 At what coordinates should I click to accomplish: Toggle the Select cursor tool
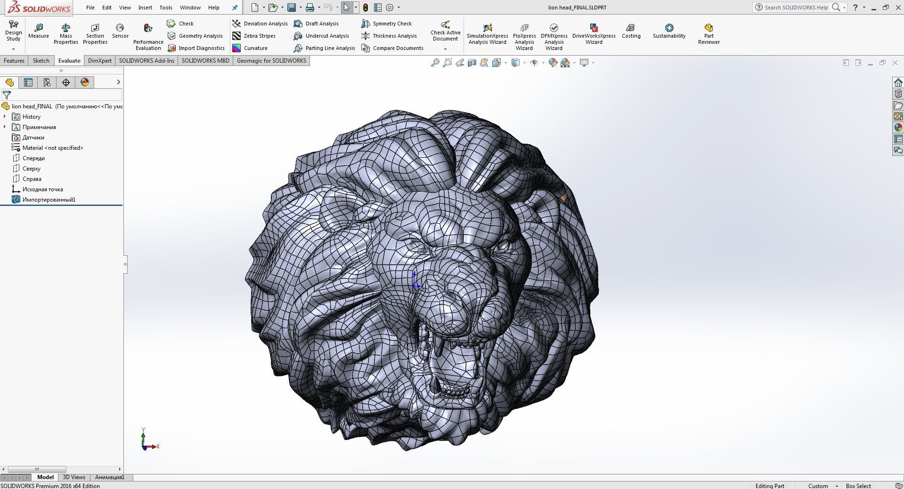coord(347,8)
